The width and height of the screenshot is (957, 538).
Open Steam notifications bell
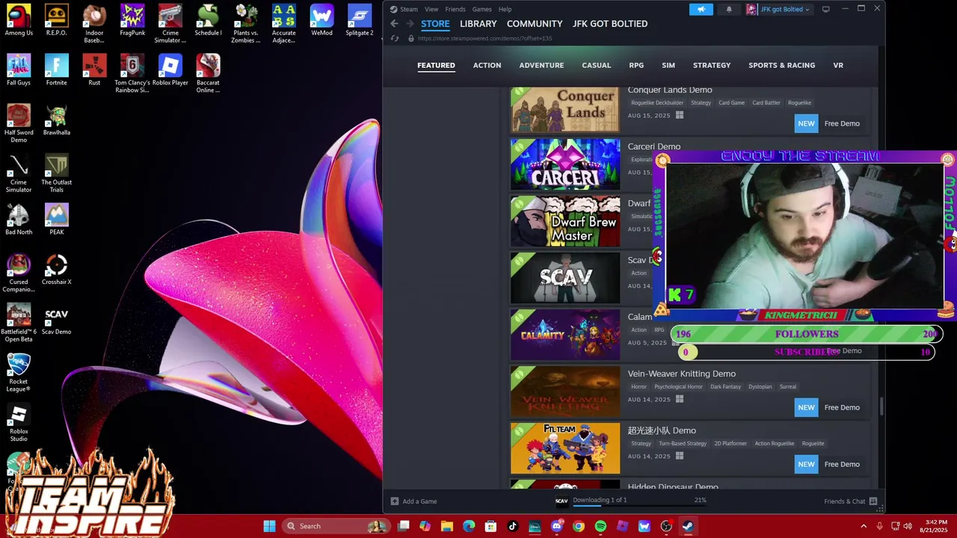(729, 9)
